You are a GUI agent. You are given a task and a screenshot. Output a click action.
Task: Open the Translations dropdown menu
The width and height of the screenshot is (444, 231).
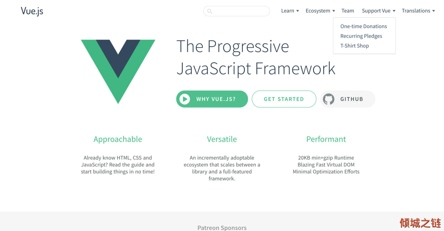coord(418,11)
